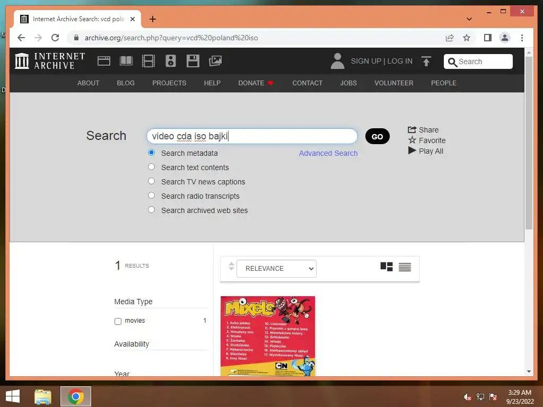Viewport: 543px width, 407px height.
Task: Open the RELEVANCE sort dropdown
Action: click(276, 269)
